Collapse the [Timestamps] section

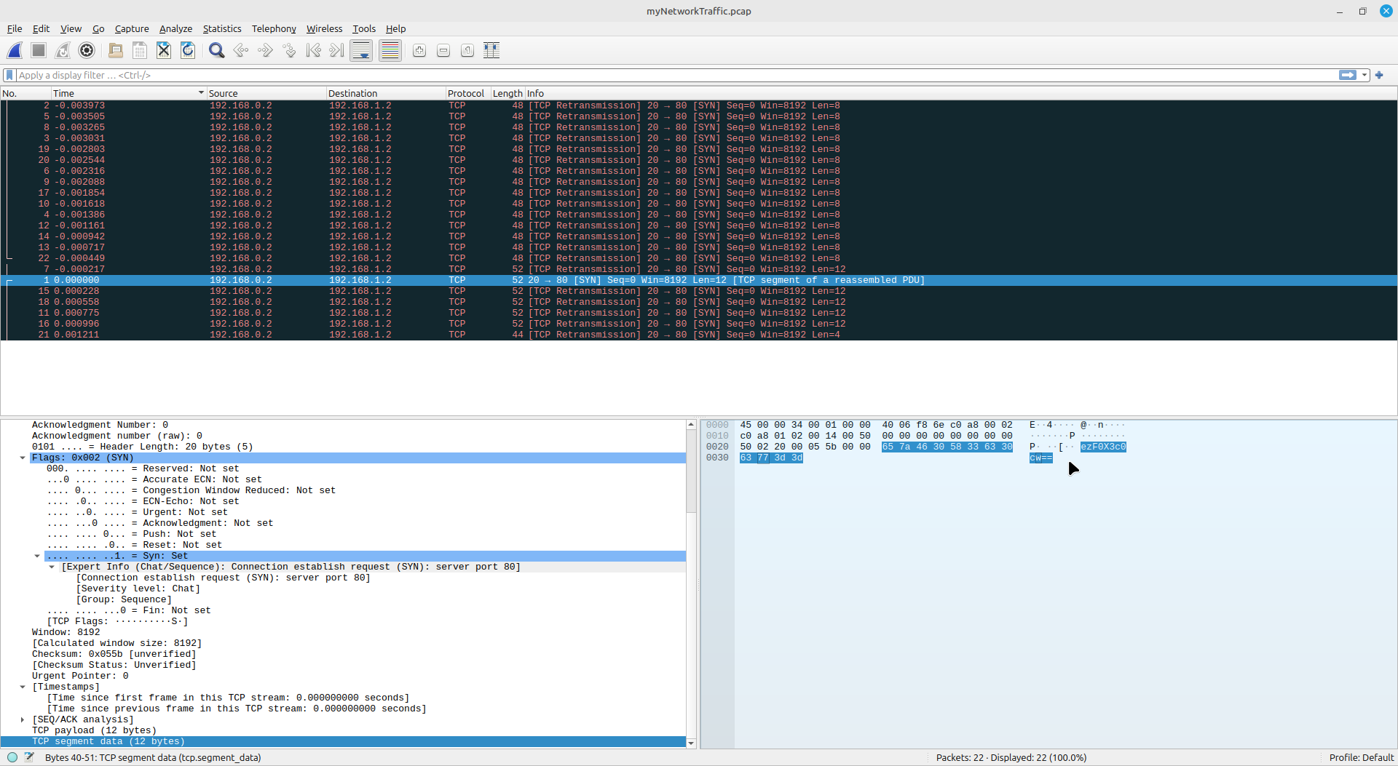point(23,687)
